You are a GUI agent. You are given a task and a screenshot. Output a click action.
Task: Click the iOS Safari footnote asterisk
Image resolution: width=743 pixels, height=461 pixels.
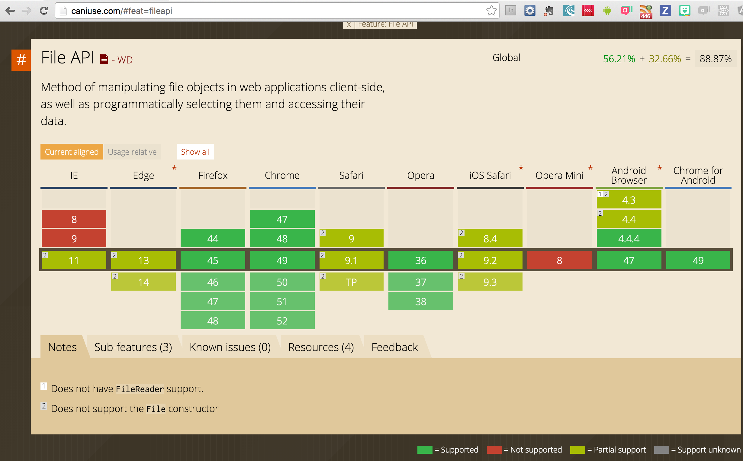tap(521, 168)
